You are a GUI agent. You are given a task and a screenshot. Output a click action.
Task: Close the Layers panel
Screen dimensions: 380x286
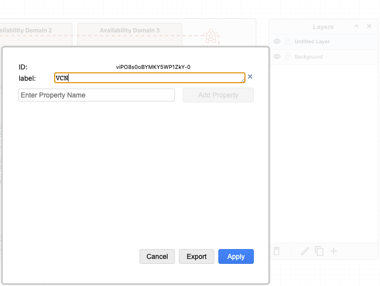point(369,26)
